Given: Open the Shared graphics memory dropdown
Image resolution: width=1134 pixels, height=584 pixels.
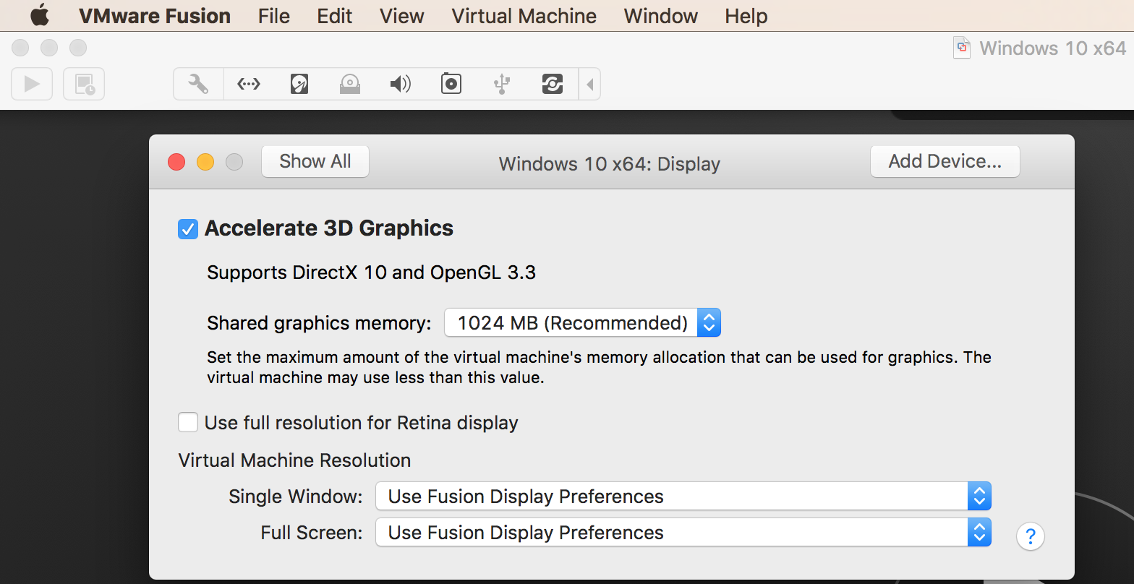Looking at the screenshot, I should [x=582, y=322].
